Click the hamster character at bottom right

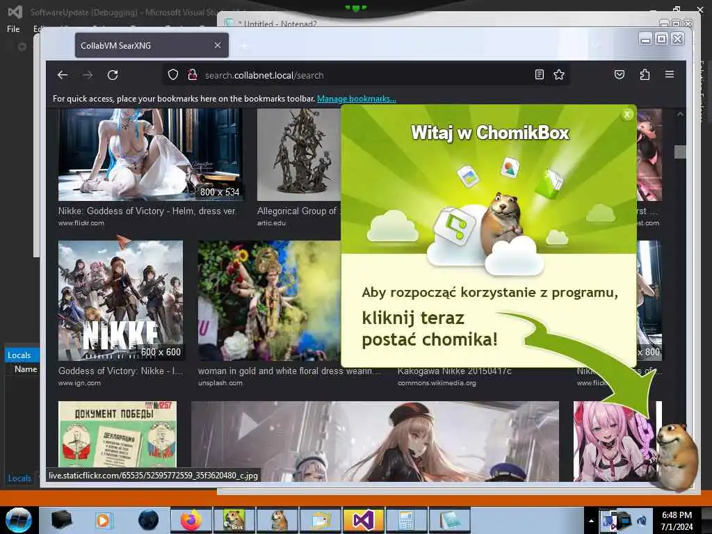tap(677, 456)
